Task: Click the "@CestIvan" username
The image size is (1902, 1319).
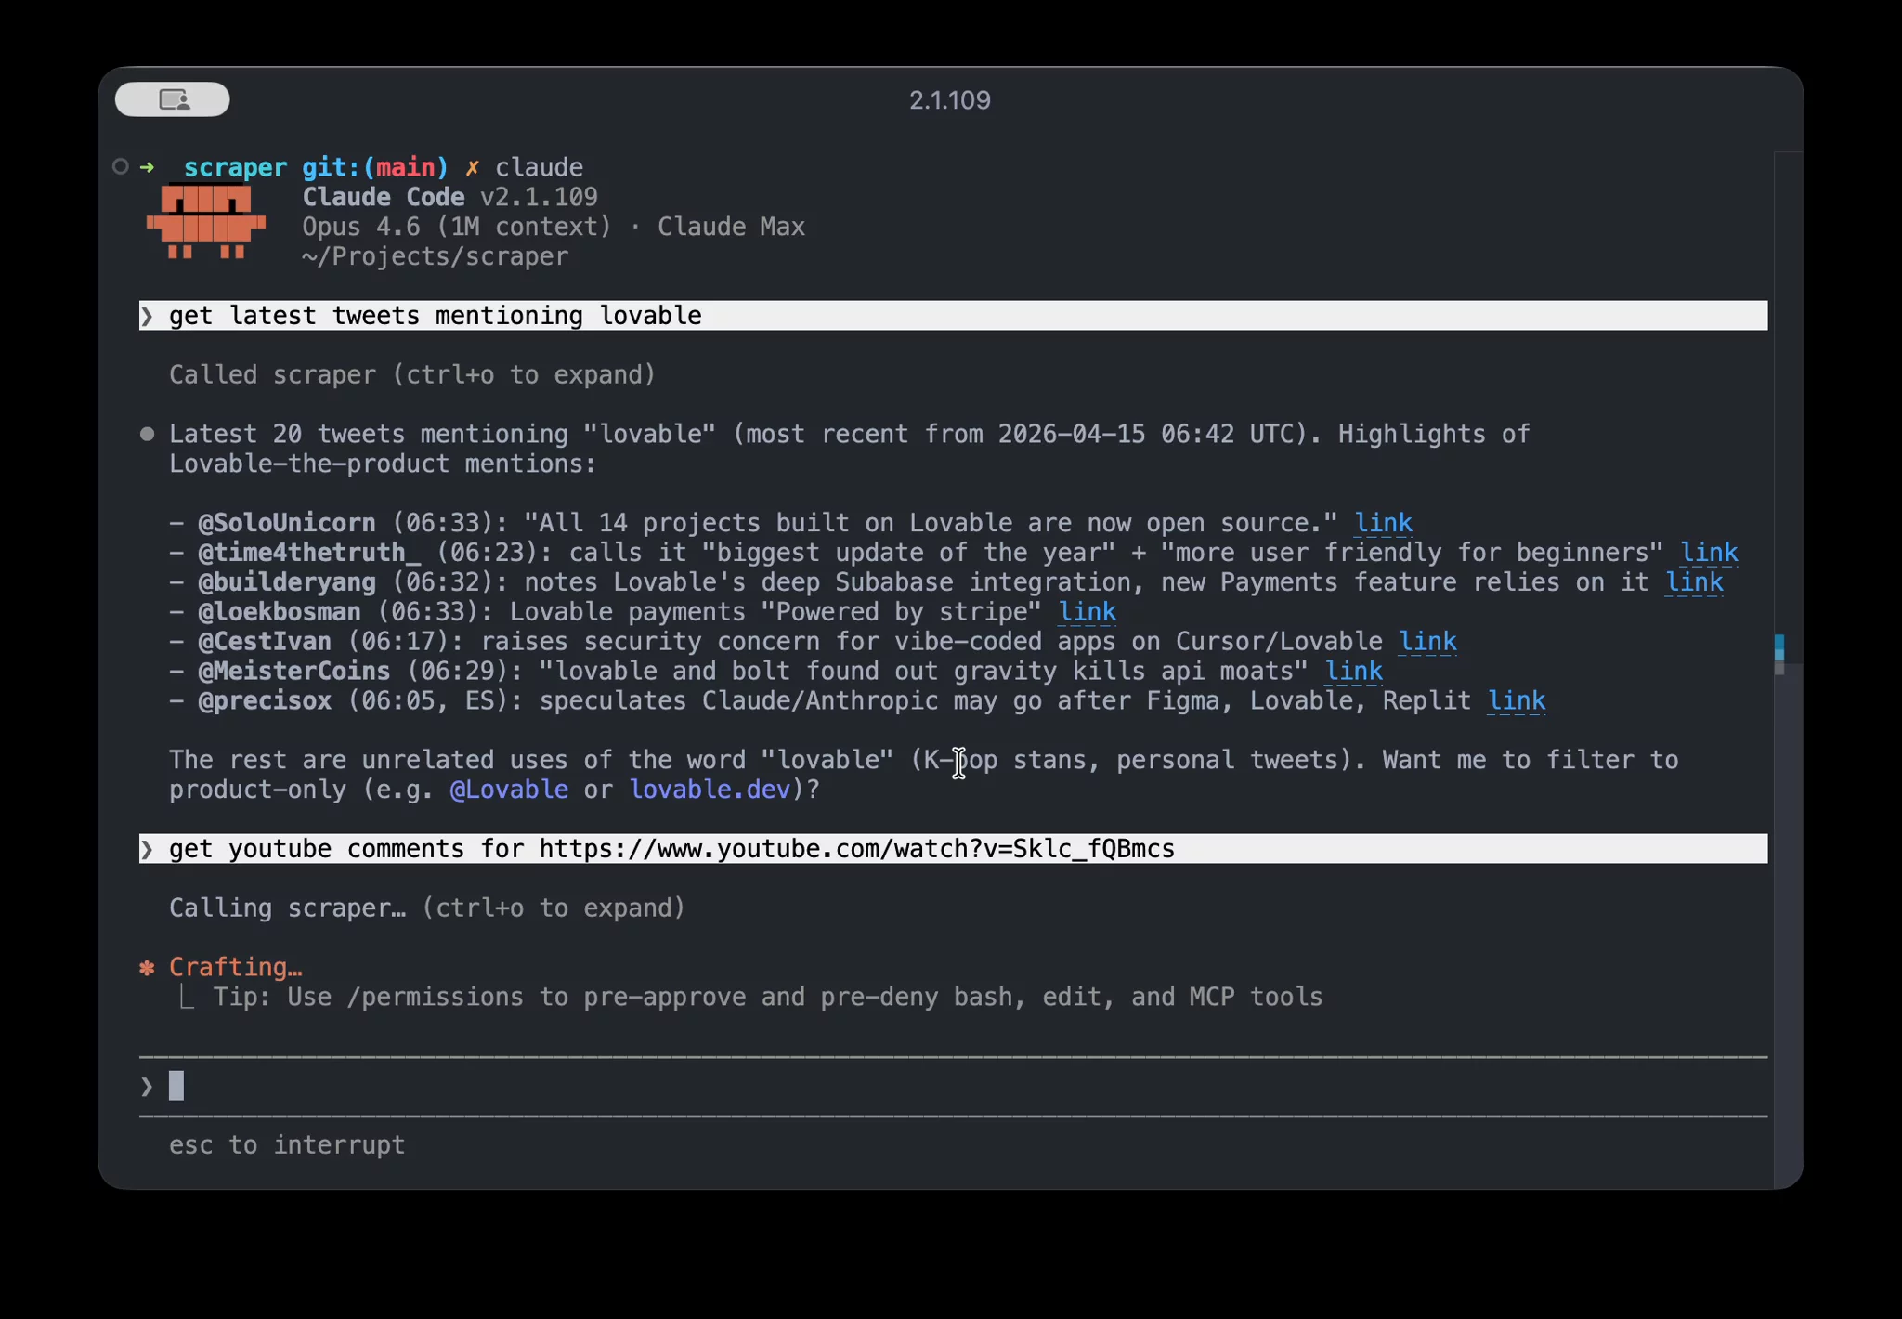Action: [265, 642]
